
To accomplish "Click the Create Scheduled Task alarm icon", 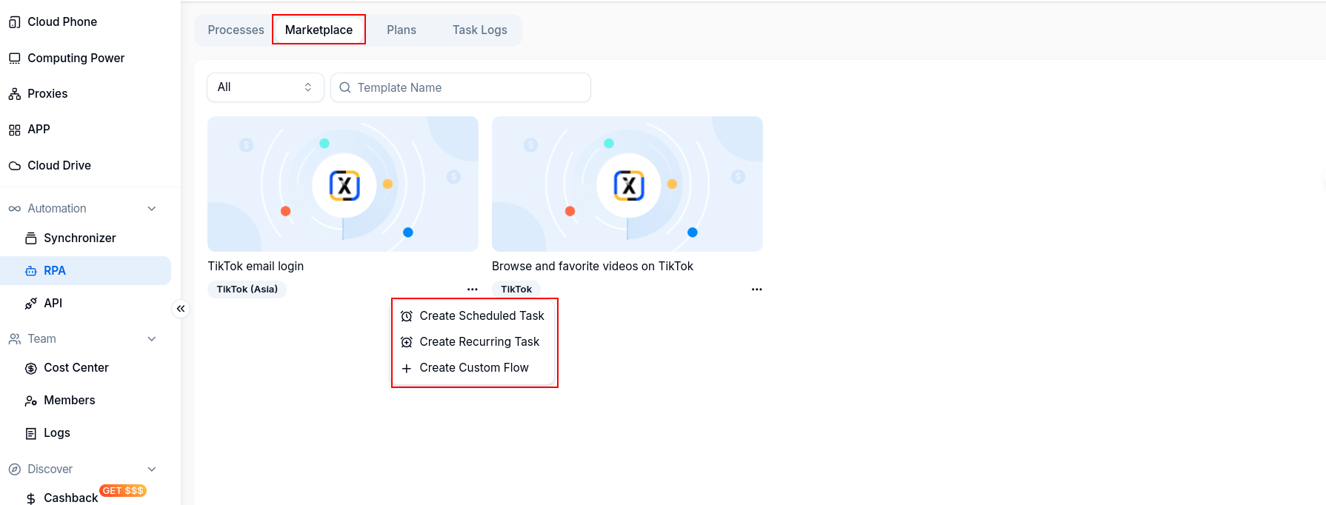I will point(406,316).
